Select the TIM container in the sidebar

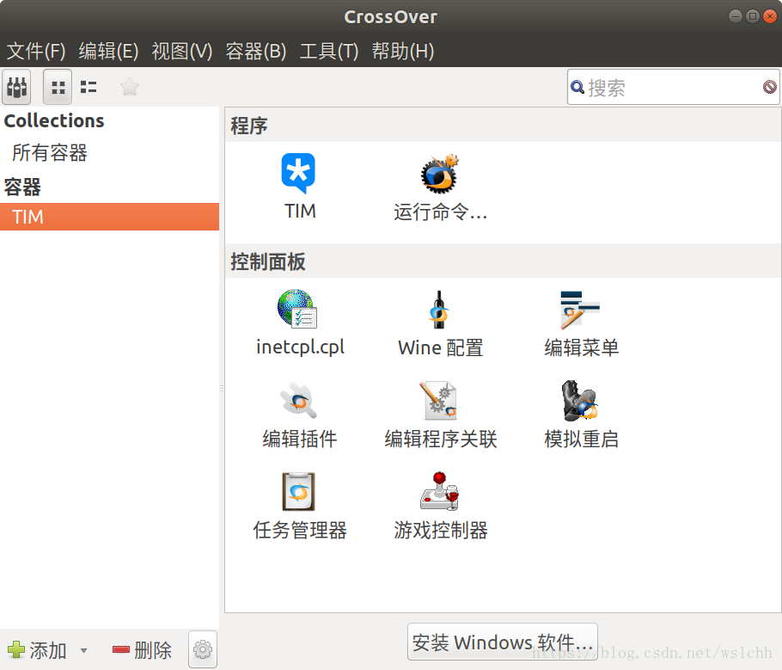coord(109,217)
